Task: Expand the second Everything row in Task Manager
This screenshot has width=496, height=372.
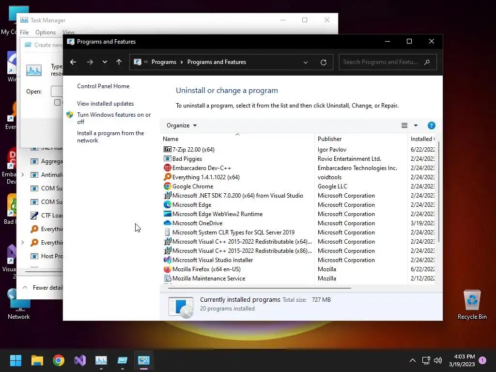Action: tap(22, 242)
